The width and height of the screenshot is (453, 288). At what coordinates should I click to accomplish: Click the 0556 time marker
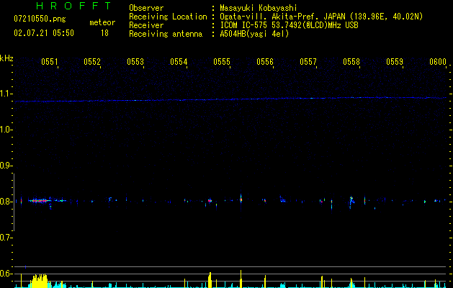pyautogui.click(x=265, y=62)
